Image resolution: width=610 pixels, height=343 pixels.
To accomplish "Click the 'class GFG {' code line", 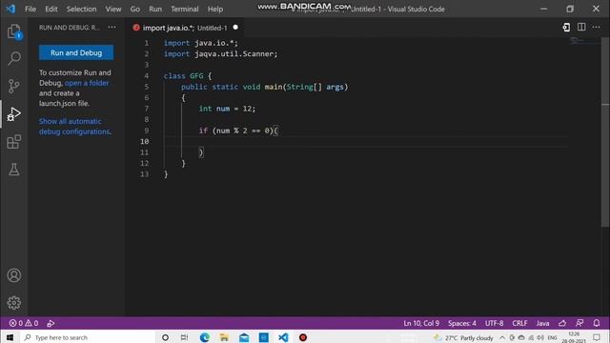I will (188, 76).
